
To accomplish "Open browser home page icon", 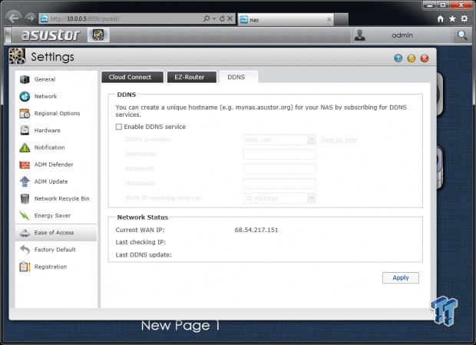I will point(441,19).
